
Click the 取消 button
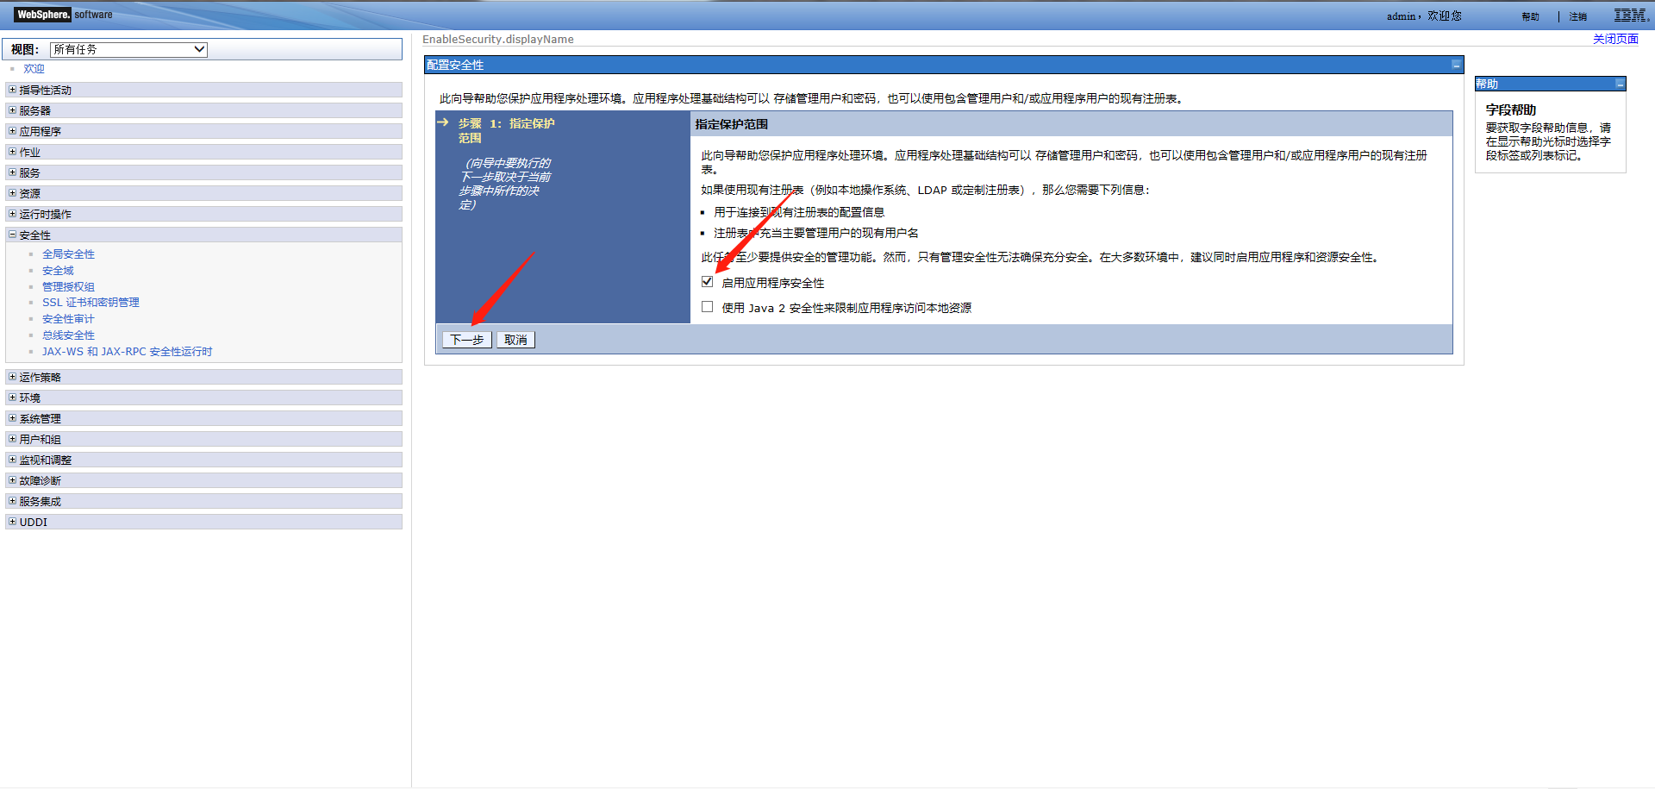tap(515, 340)
